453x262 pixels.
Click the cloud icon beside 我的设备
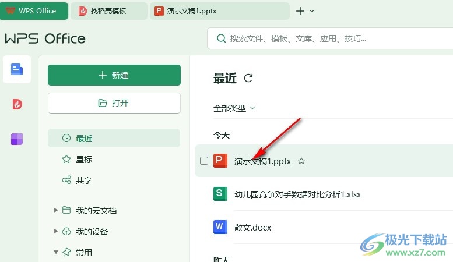pos(66,231)
